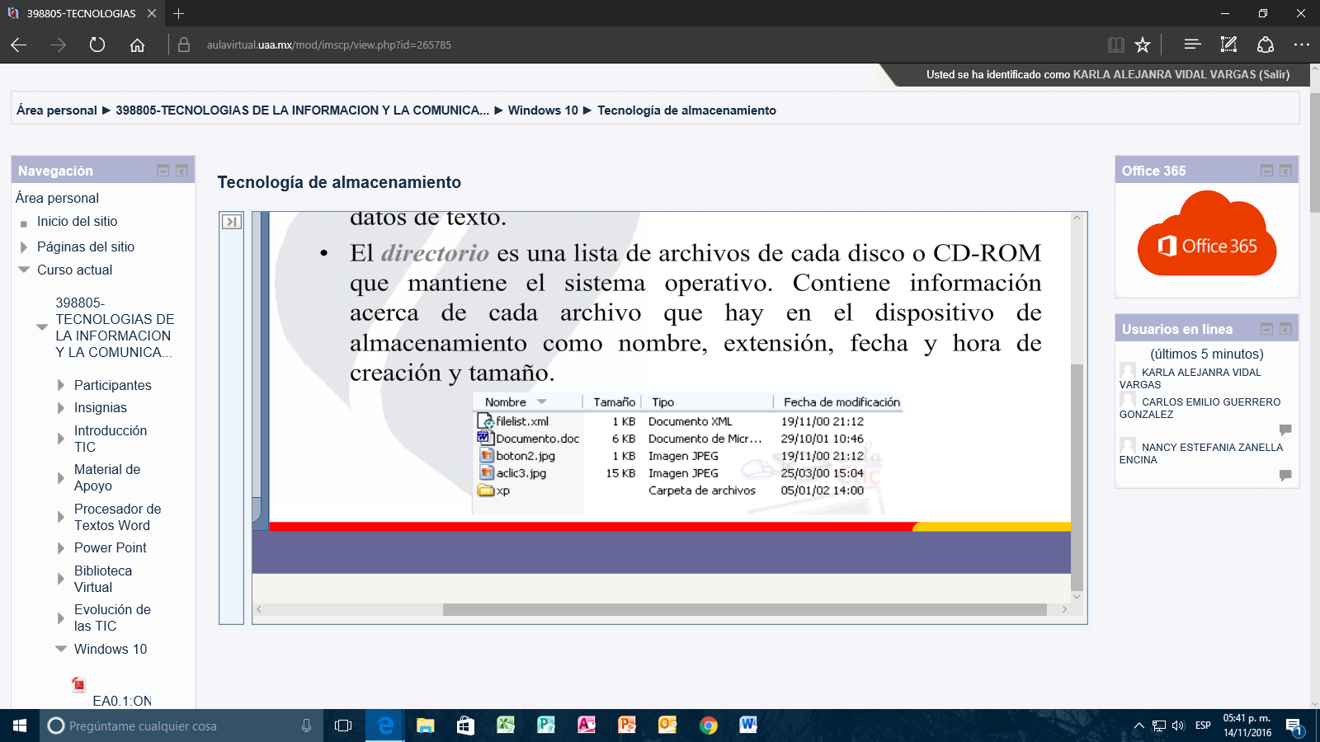Dock the Office 365 block

pyautogui.click(x=1285, y=171)
